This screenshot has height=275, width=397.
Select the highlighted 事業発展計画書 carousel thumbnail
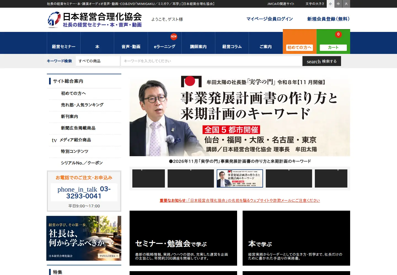[240, 178]
